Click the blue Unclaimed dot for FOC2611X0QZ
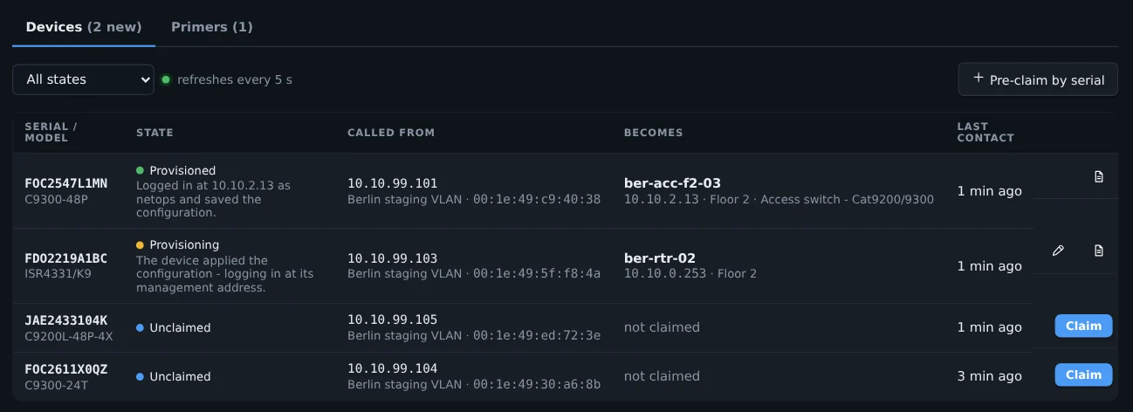The height and width of the screenshot is (412, 1133). pos(141,376)
